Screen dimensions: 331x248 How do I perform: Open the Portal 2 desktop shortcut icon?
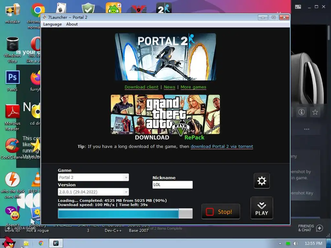(164, 8)
